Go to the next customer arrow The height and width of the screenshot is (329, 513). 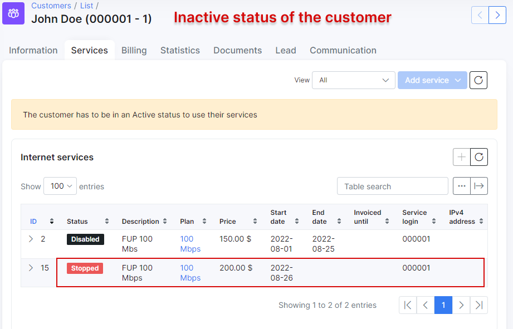[x=497, y=15]
